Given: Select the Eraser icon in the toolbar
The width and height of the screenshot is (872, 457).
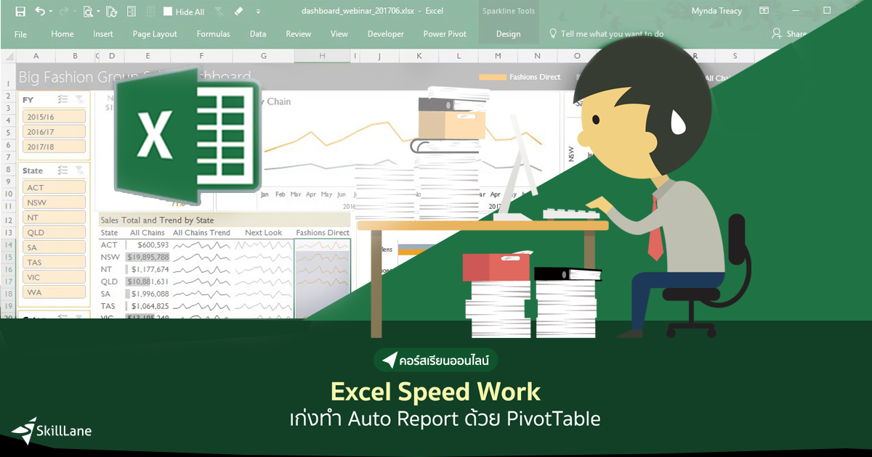Looking at the screenshot, I should [x=238, y=12].
